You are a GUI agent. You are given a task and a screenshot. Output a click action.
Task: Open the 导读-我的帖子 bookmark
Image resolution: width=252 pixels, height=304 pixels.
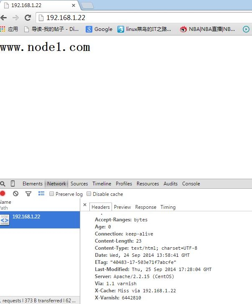coord(51,29)
